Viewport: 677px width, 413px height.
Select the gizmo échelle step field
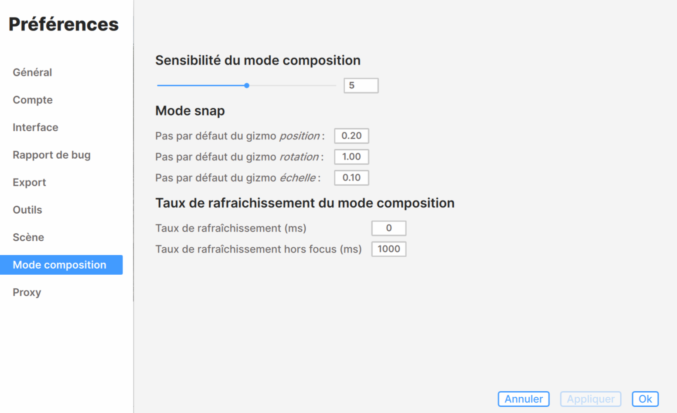point(351,177)
